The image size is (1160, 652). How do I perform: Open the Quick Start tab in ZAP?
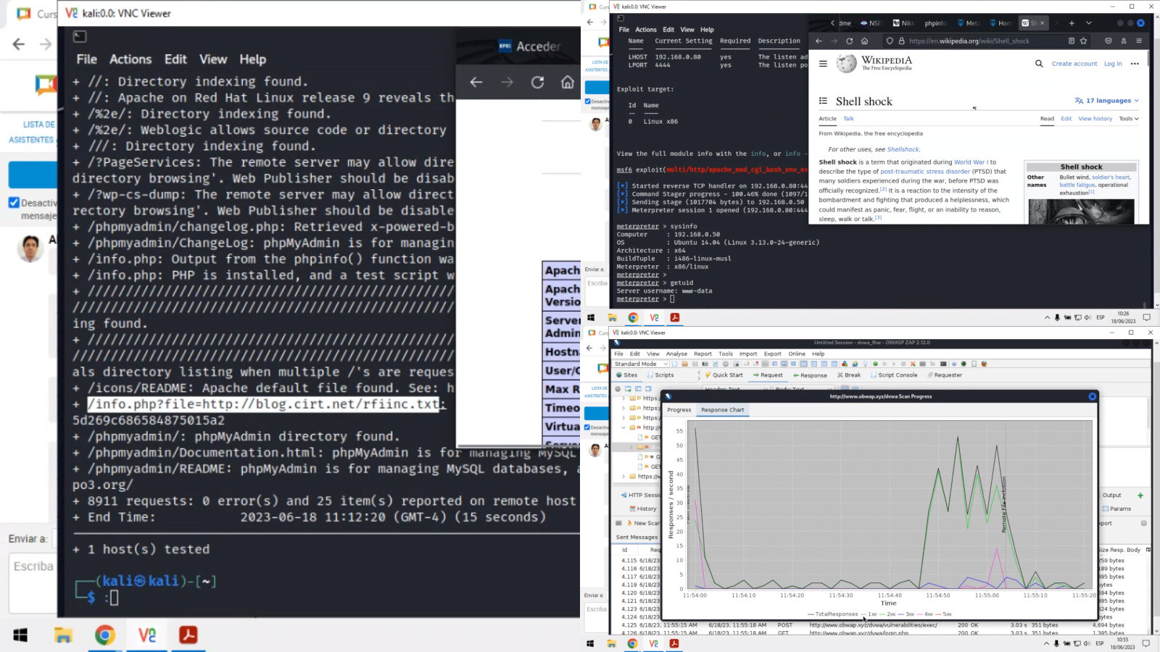point(724,375)
